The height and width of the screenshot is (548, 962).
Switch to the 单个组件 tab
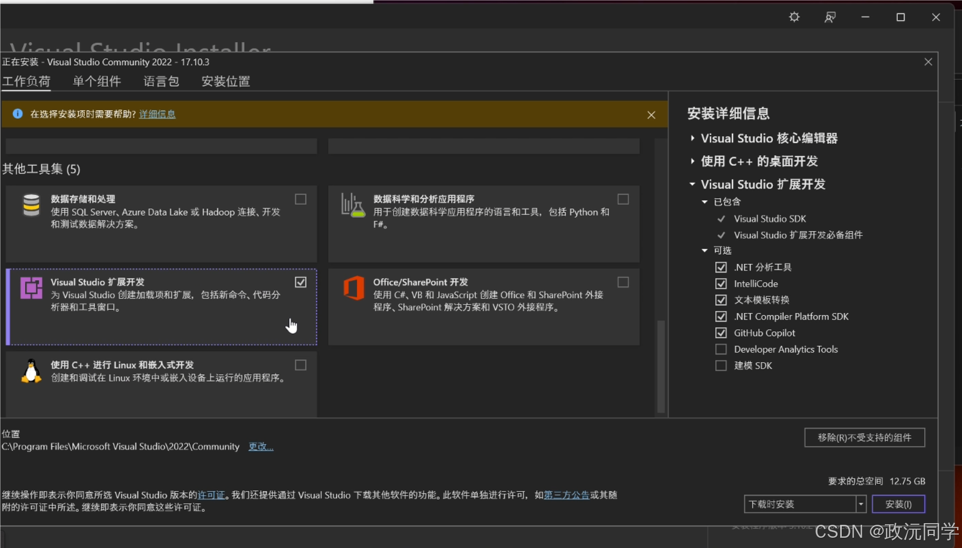coord(97,81)
